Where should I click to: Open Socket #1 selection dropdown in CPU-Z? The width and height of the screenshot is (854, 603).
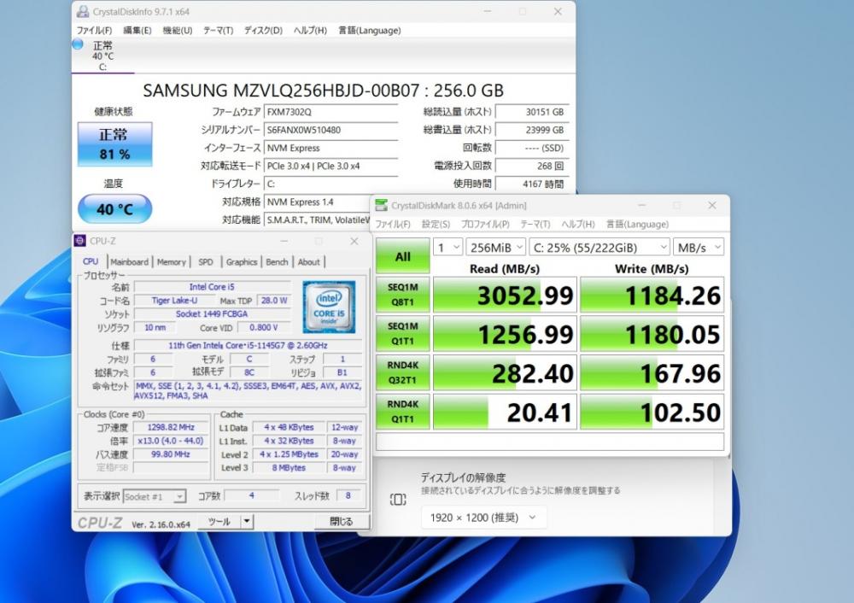155,497
